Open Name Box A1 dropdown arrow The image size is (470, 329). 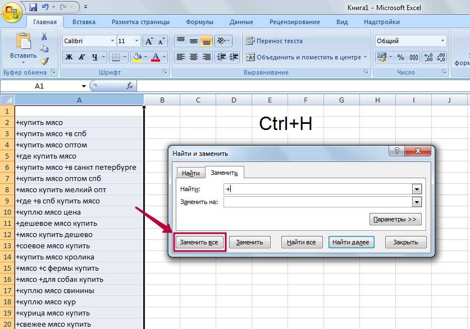coord(84,86)
